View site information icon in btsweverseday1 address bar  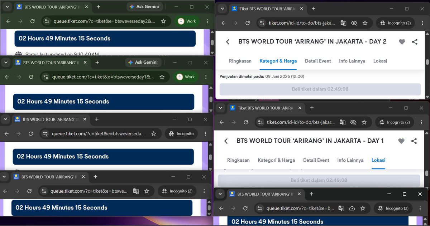click(46, 77)
